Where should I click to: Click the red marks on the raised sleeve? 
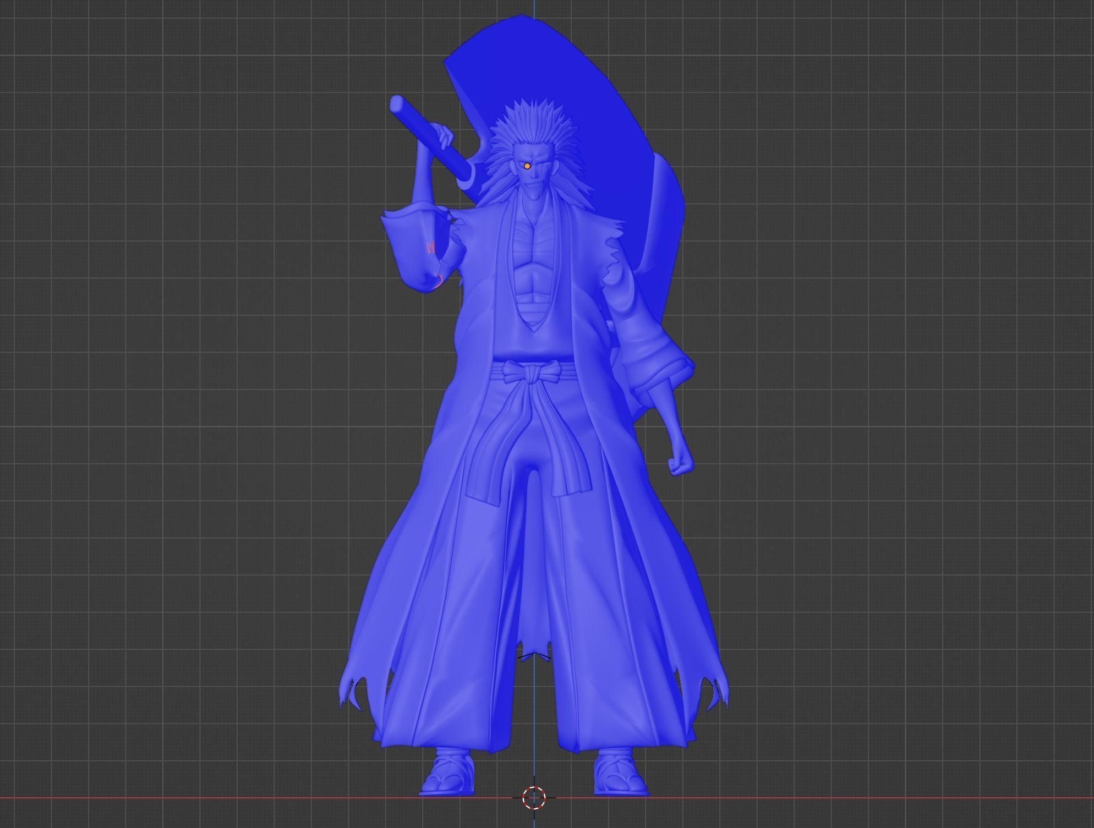click(x=432, y=248)
